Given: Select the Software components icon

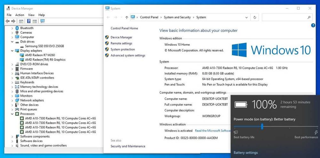Looking at the screenshot, I should click(x=17, y=136).
